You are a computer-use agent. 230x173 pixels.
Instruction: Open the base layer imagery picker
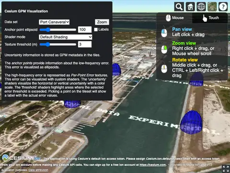[x=212, y=7]
